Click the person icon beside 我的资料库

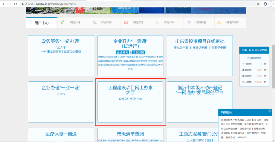click(218, 22)
